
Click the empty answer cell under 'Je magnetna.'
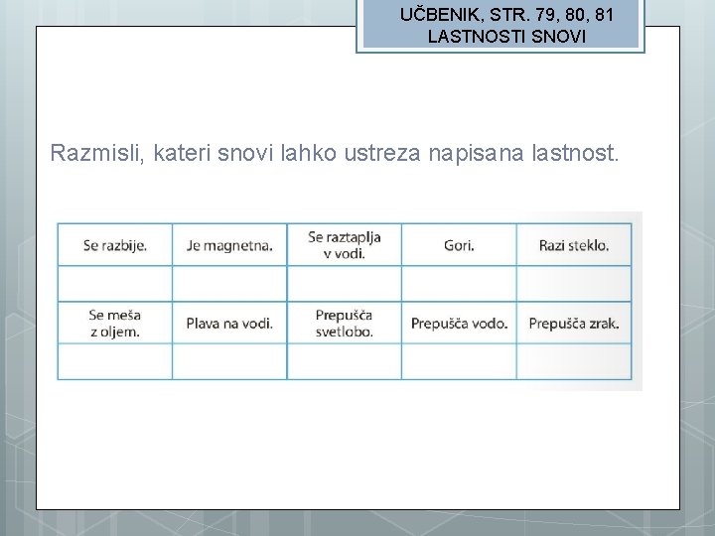[x=229, y=284]
